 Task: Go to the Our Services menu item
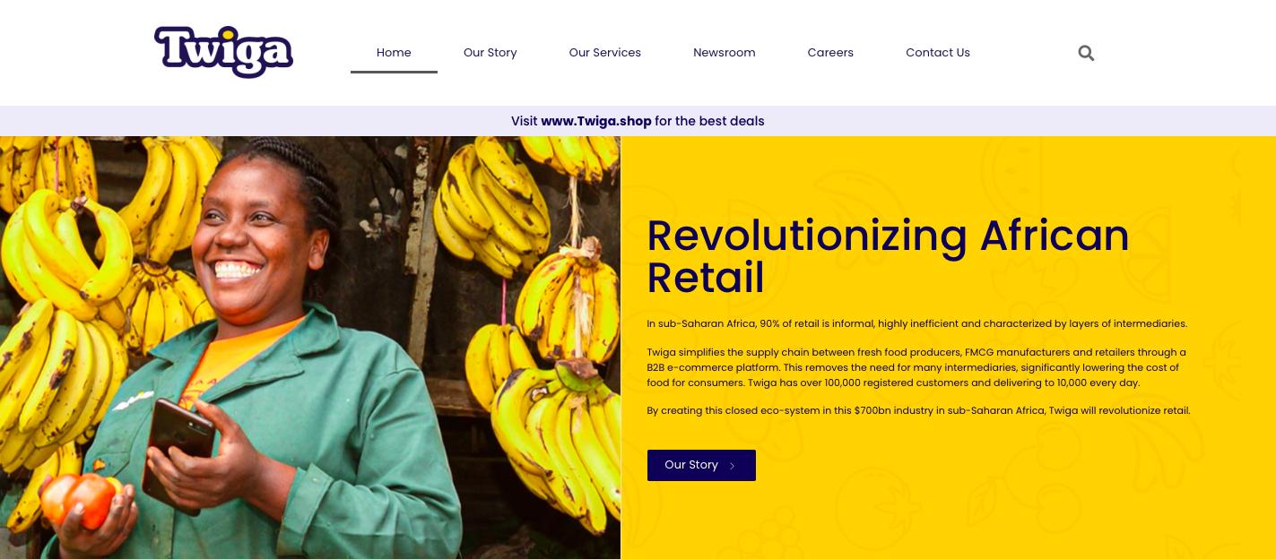(604, 53)
